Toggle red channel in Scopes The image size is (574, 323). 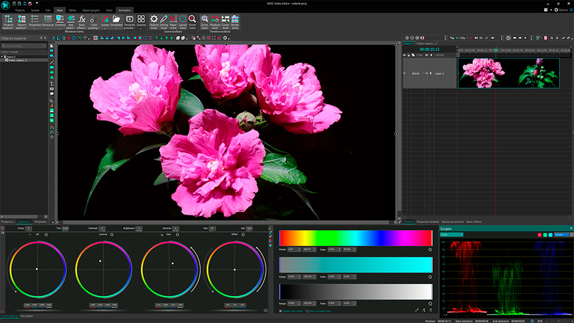click(539, 234)
